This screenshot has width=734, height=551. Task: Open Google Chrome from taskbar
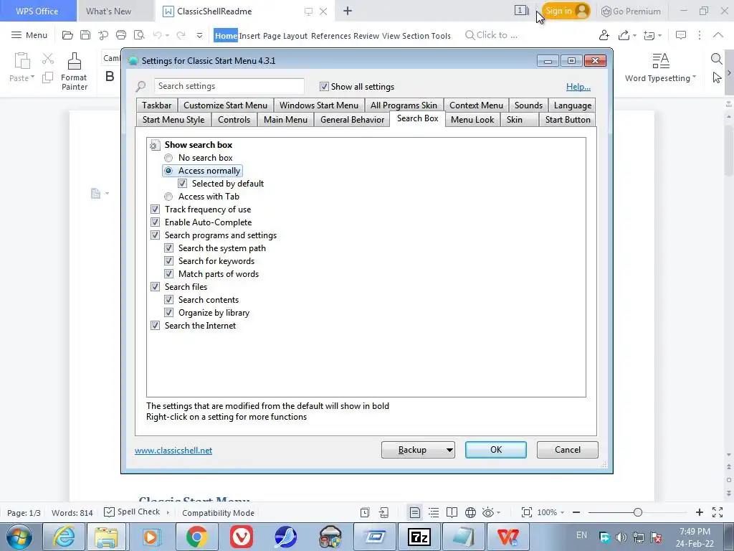[196, 537]
